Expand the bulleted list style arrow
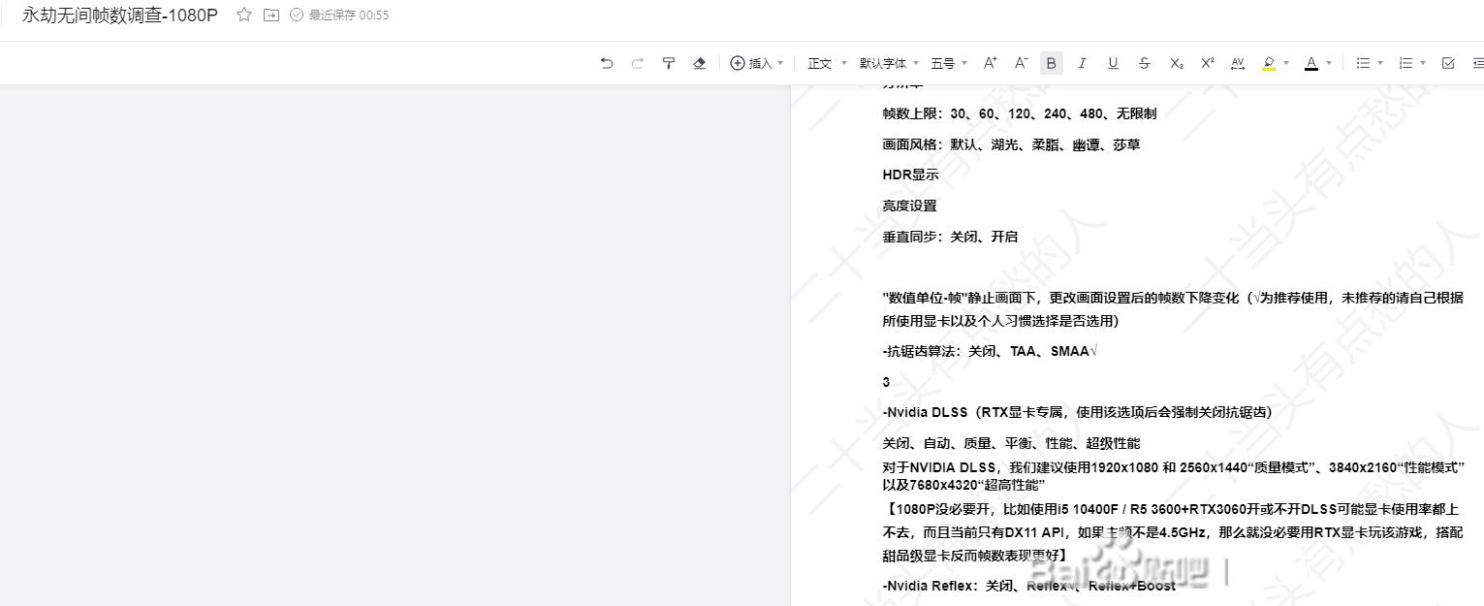Viewport: 1484px width, 606px height. pos(1380,63)
